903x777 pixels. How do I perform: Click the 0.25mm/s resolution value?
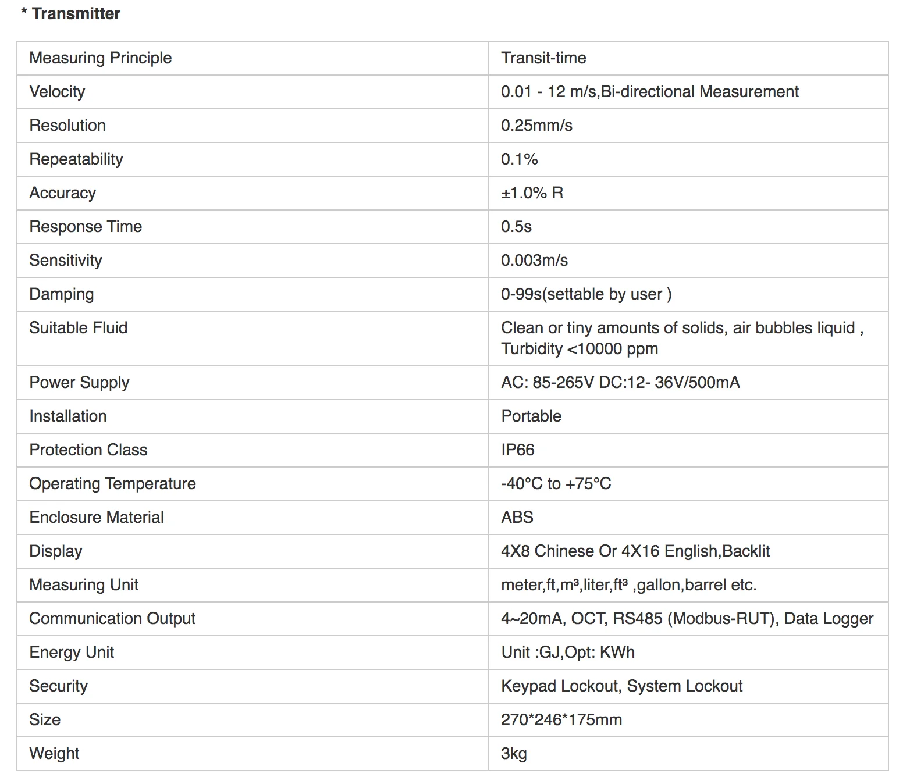[x=536, y=126]
